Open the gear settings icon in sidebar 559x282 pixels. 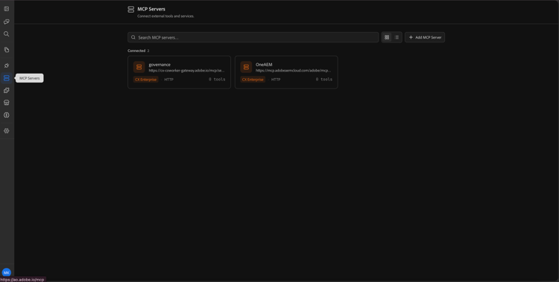[x=7, y=131]
